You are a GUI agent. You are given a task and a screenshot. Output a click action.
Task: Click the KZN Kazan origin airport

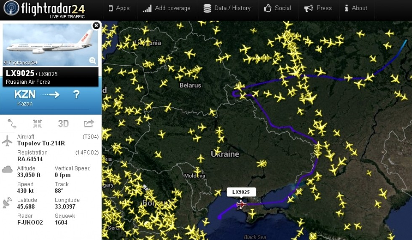(25, 97)
